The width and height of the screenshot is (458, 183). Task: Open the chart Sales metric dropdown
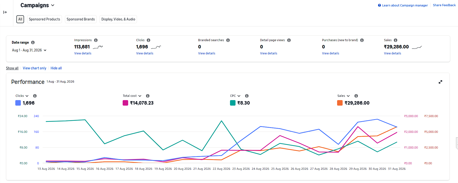point(343,96)
